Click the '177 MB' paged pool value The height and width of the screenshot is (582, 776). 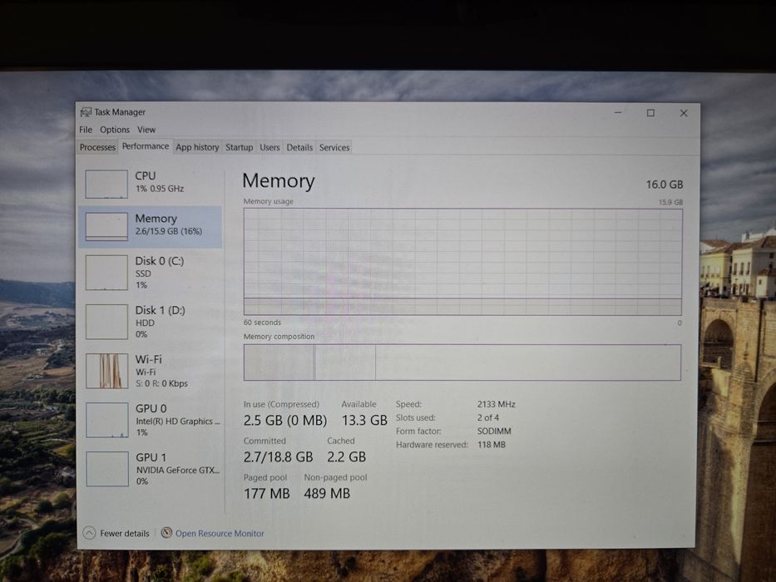coord(267,494)
